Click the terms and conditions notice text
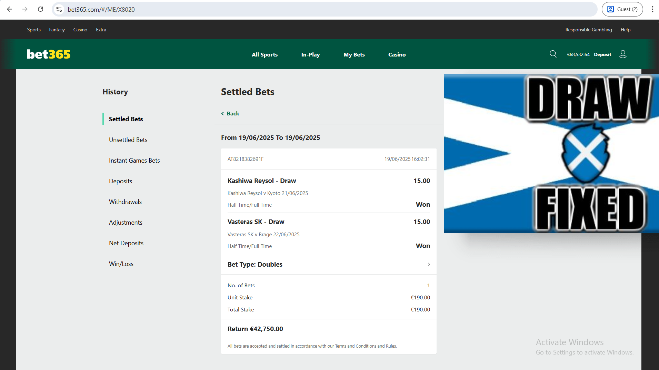This screenshot has width=659, height=370. coord(312,346)
